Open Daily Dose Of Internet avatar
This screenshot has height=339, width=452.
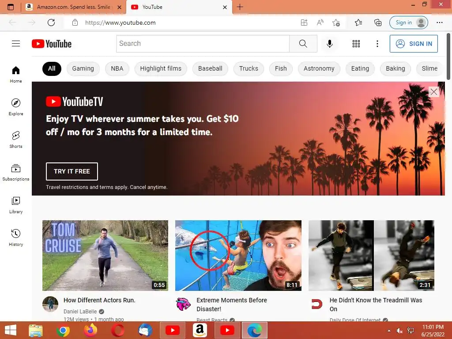tap(316, 304)
